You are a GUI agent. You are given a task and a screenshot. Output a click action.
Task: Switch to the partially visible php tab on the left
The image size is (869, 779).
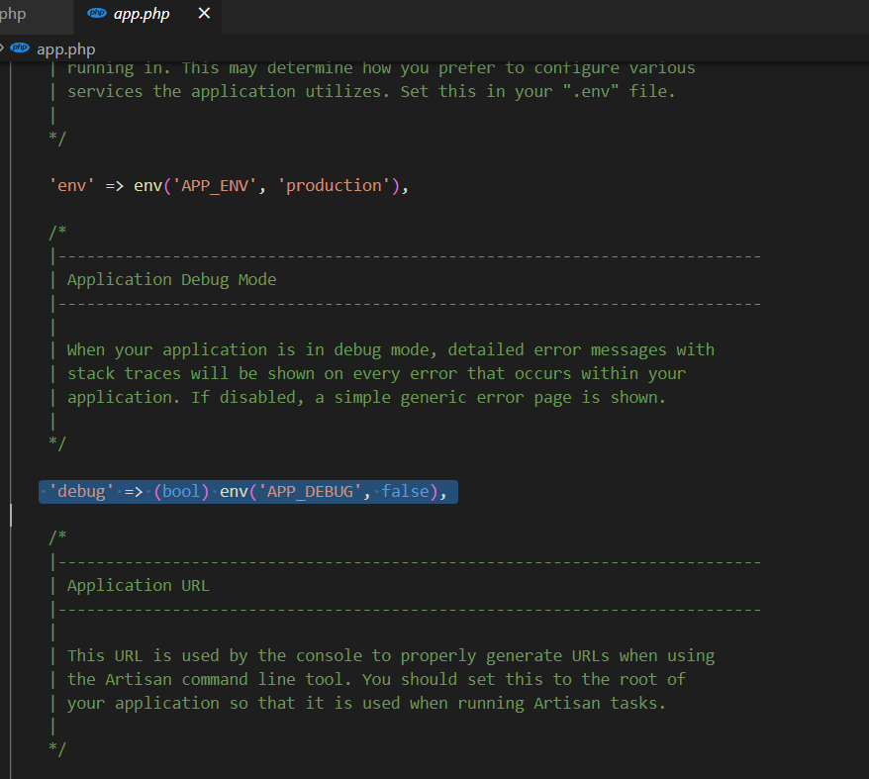point(14,14)
